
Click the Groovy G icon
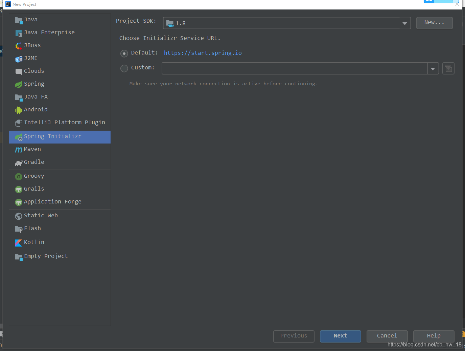19,177
